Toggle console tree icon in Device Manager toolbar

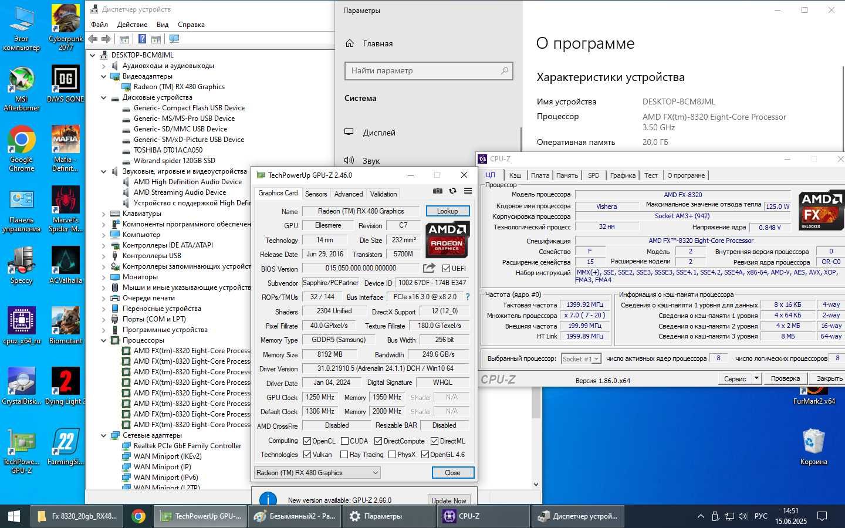pyautogui.click(x=124, y=39)
